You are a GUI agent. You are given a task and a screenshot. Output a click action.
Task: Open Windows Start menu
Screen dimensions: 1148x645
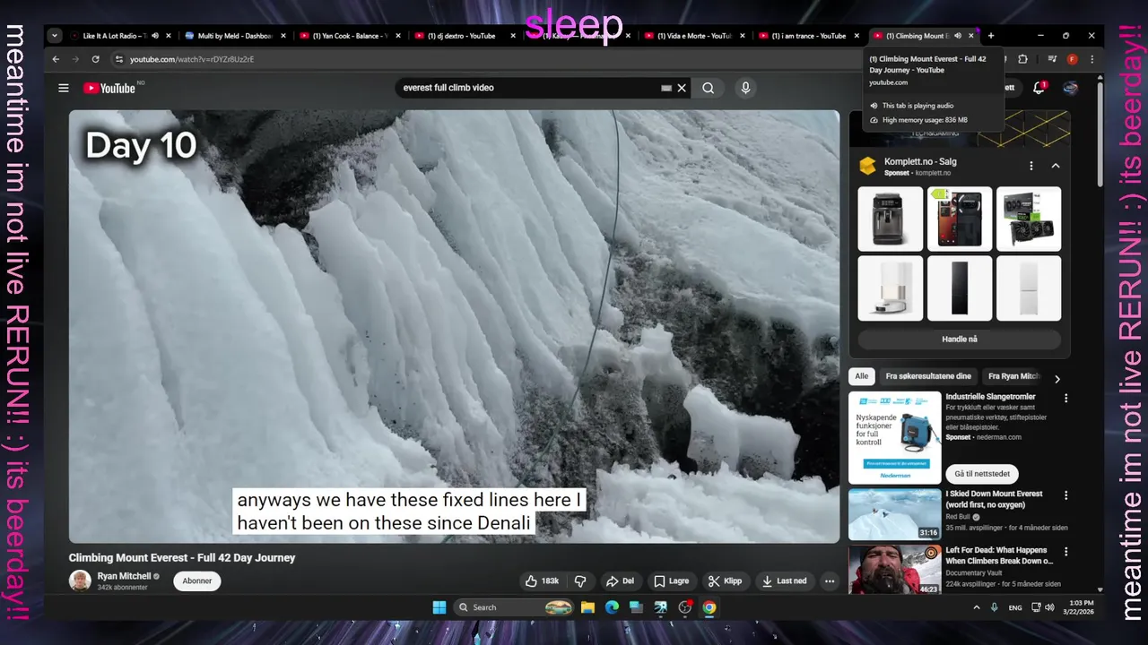[x=439, y=607]
